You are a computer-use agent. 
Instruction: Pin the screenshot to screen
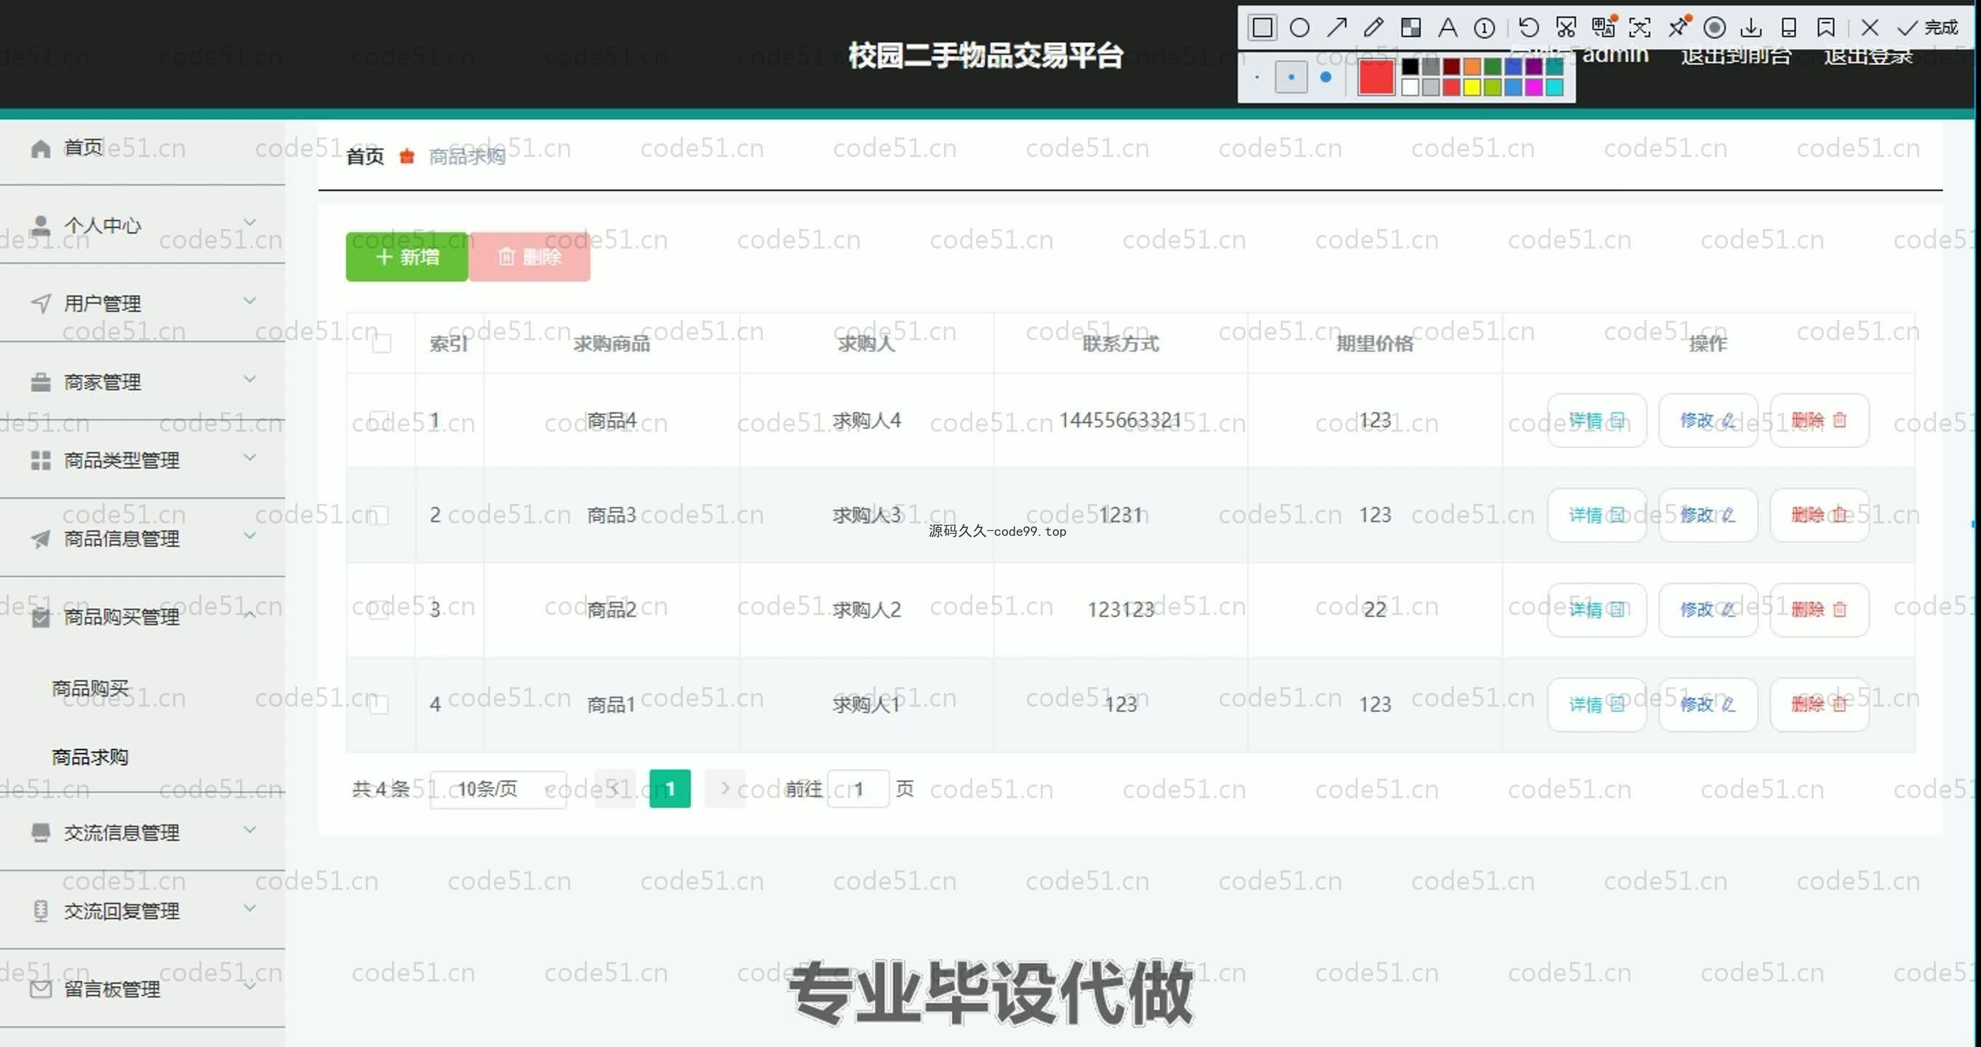click(x=1678, y=28)
